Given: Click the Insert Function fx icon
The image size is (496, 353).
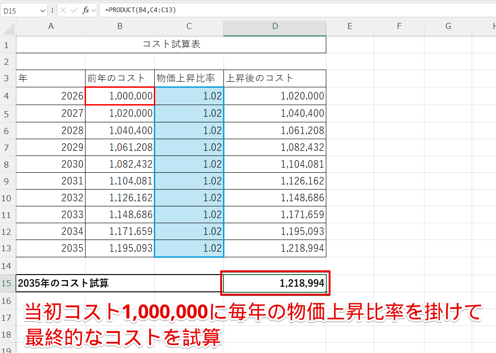Looking at the screenshot, I should pyautogui.click(x=85, y=9).
